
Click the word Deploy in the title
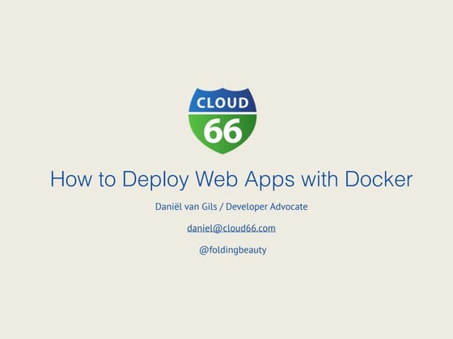tap(155, 180)
